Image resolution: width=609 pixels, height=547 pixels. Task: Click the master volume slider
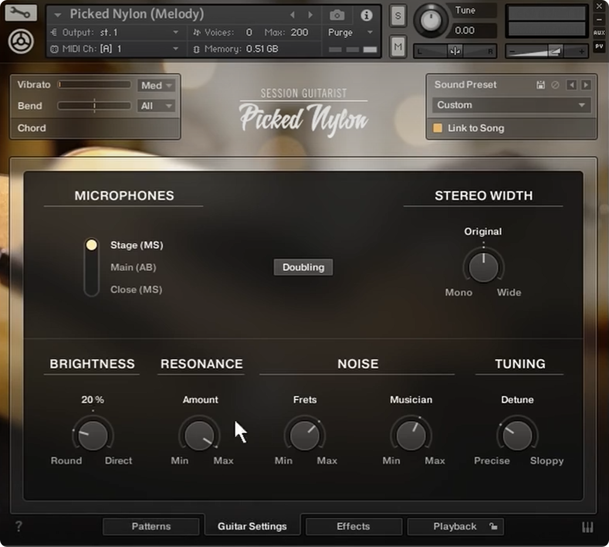[x=546, y=51]
